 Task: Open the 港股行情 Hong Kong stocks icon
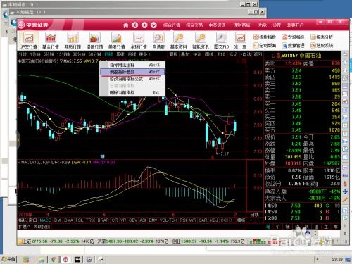pyautogui.click(x=94, y=40)
